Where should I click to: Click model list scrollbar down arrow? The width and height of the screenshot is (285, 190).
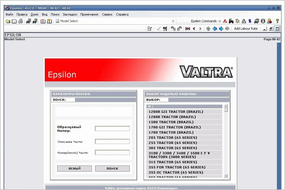click(x=226, y=176)
